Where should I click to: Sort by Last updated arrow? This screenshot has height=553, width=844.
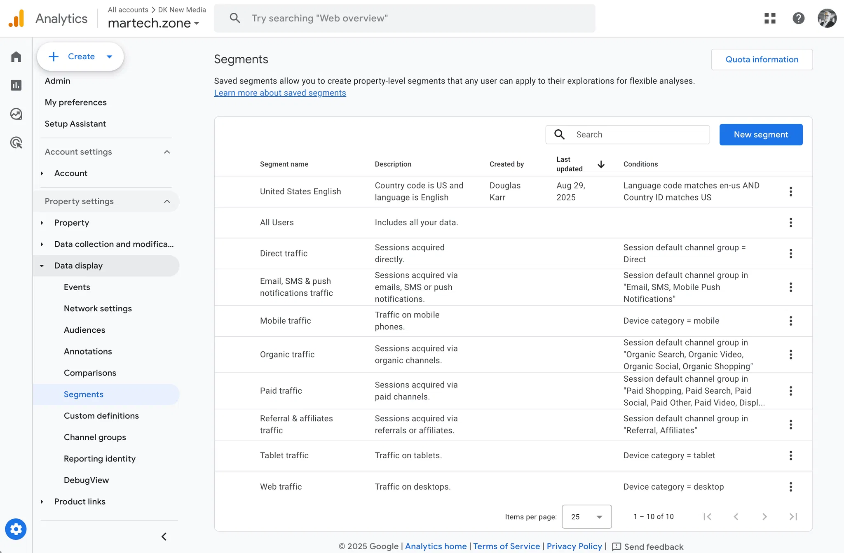tap(601, 164)
